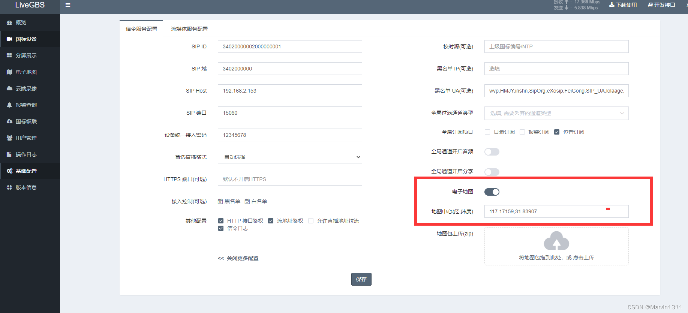Click 白名单 access control link

coord(256,201)
